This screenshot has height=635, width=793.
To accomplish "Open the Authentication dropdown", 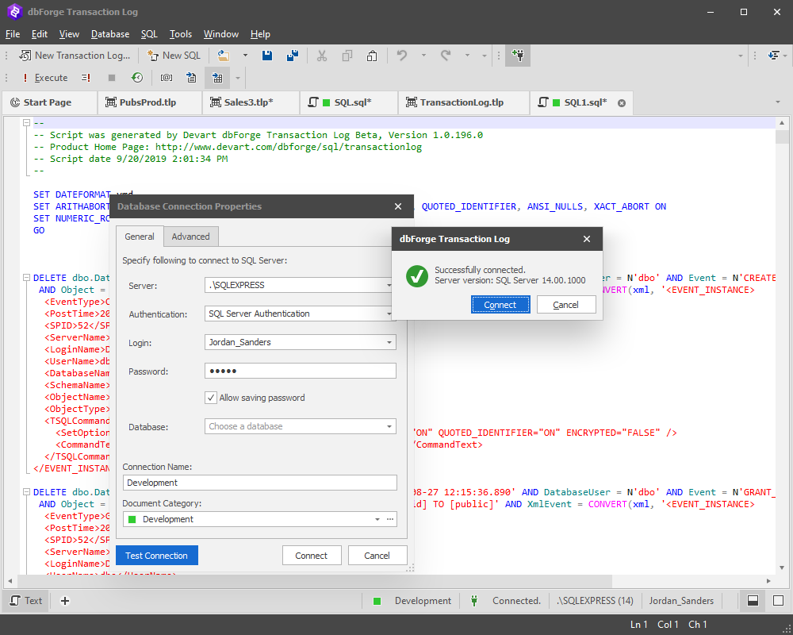I will click(x=389, y=314).
